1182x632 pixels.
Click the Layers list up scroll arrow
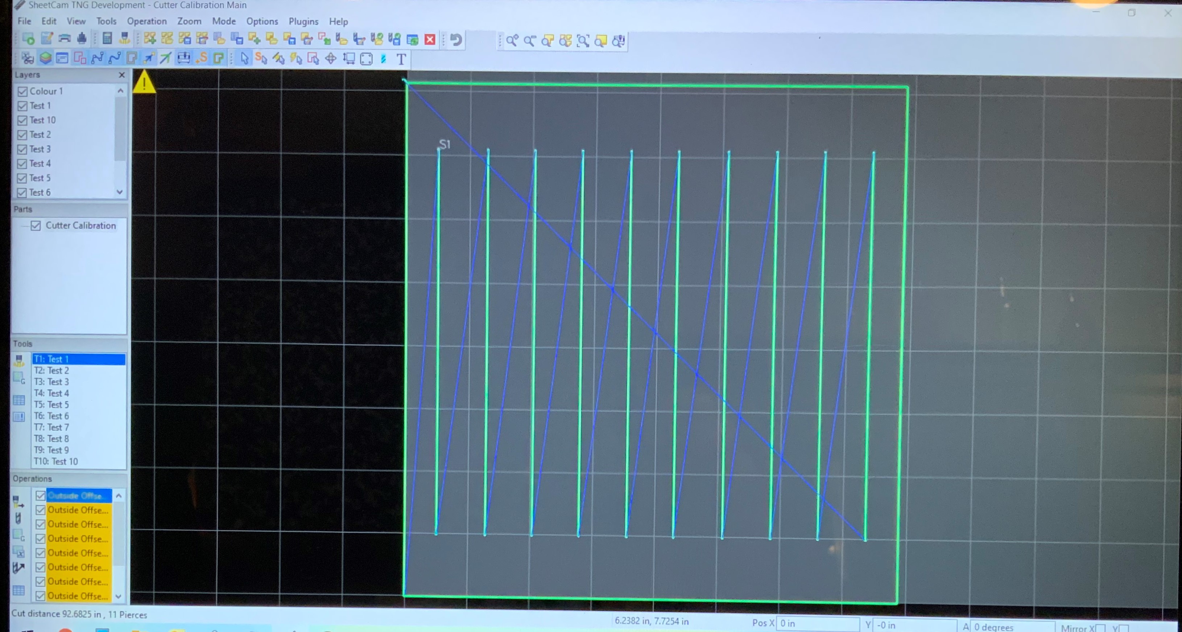click(120, 91)
